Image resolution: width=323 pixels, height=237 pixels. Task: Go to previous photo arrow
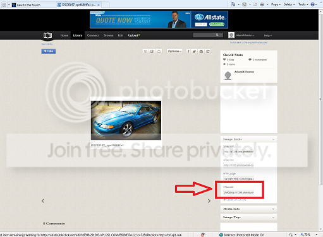(43, 201)
